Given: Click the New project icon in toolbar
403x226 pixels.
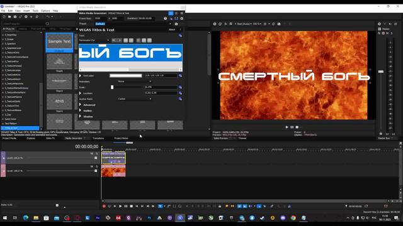Looking at the screenshot, I should pyautogui.click(x=4, y=17).
